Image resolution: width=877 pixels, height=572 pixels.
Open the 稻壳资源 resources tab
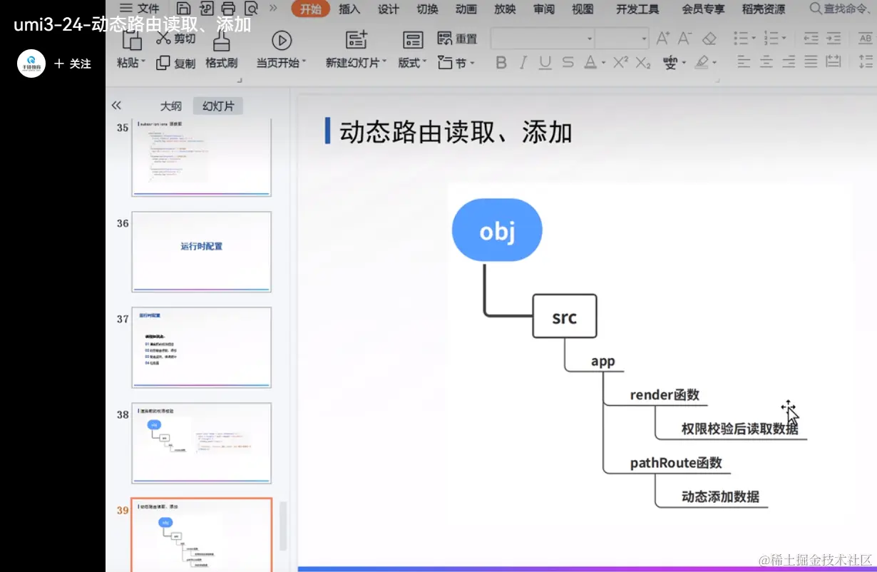pyautogui.click(x=764, y=9)
